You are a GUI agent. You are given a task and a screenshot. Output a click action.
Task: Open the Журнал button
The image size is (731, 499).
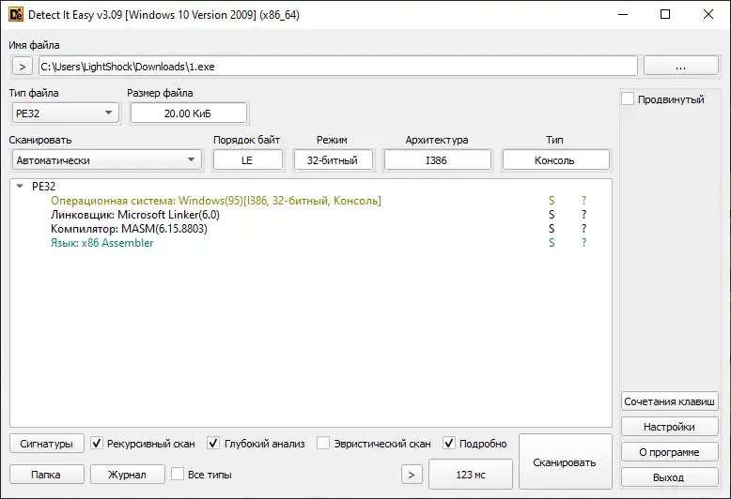click(x=127, y=475)
